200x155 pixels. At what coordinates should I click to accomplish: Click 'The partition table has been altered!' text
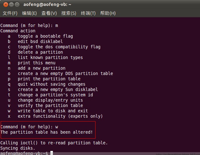pos(47,132)
